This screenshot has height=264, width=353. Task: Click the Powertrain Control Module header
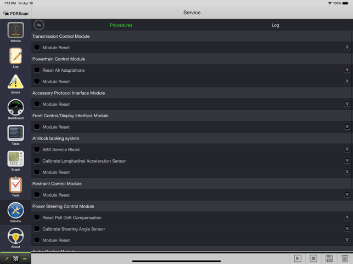click(x=192, y=59)
